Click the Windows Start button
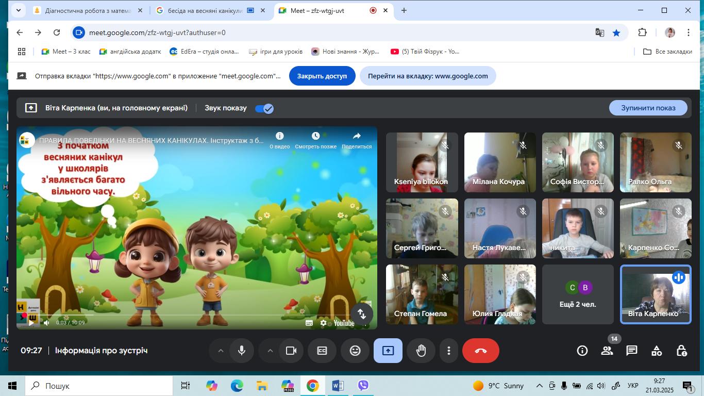 (12, 386)
